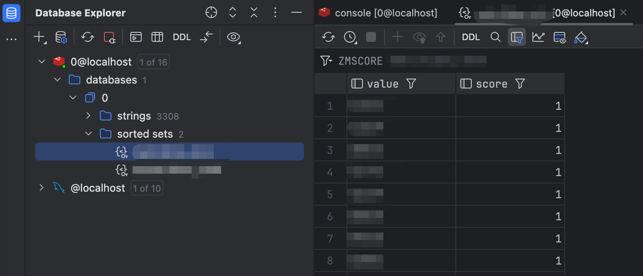Open Show Chart icon in data toolbar

click(538, 37)
